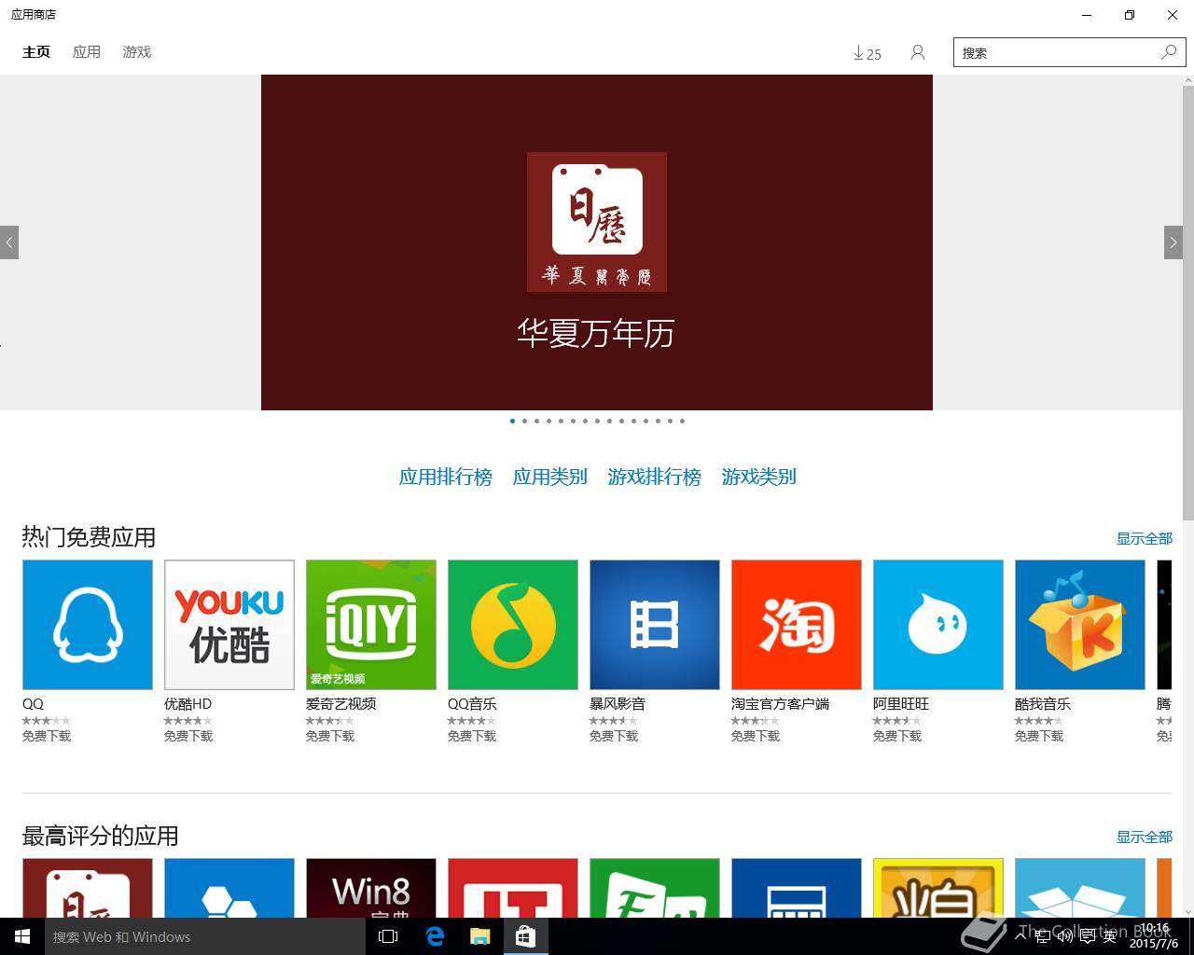Click the user account icon

tap(918, 53)
